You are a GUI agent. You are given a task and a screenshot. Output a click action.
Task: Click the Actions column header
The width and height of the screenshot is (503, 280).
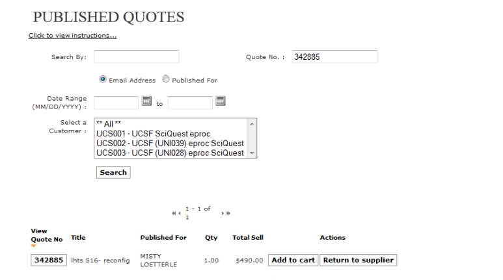tap(333, 237)
